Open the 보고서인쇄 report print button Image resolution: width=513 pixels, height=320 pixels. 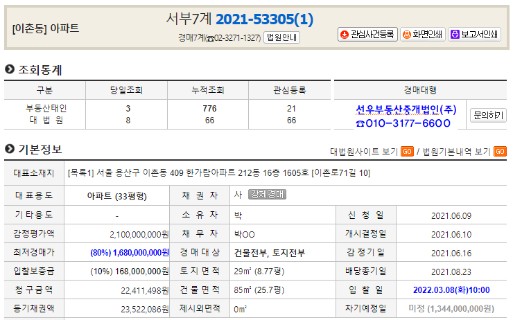pos(474,35)
